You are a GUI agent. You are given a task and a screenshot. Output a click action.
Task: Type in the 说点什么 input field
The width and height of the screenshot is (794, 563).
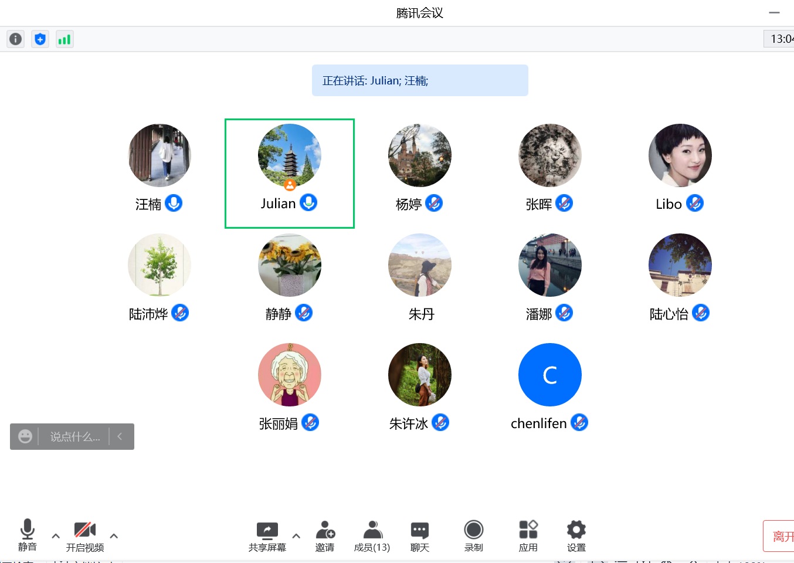pos(75,437)
